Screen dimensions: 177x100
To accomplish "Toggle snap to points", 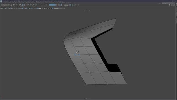I will coord(32,5).
